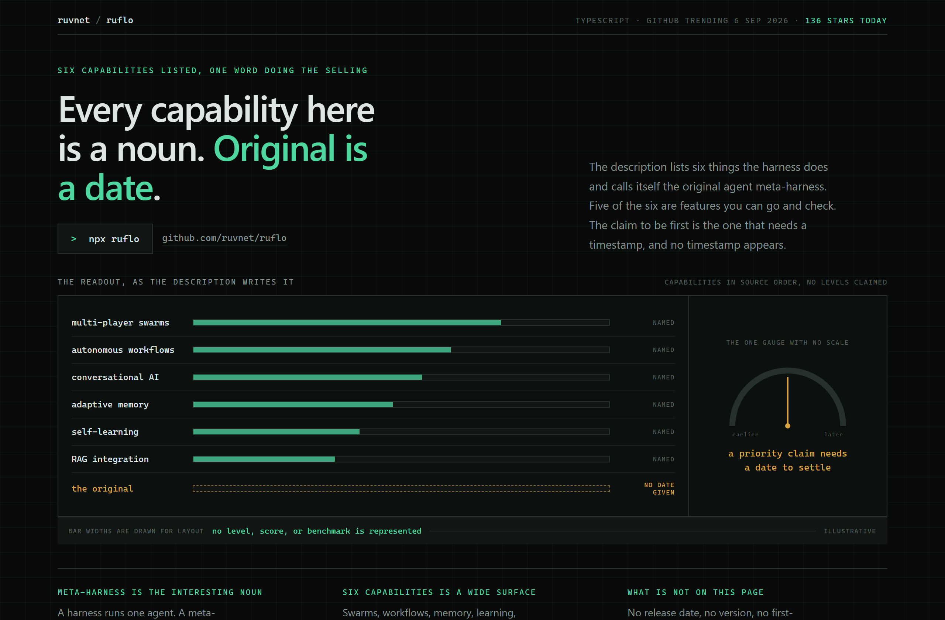Click the self-learning bar
945x620 pixels.
point(401,432)
